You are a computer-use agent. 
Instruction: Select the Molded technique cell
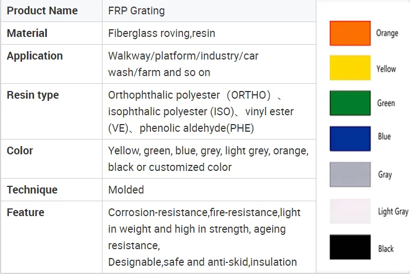(126, 190)
